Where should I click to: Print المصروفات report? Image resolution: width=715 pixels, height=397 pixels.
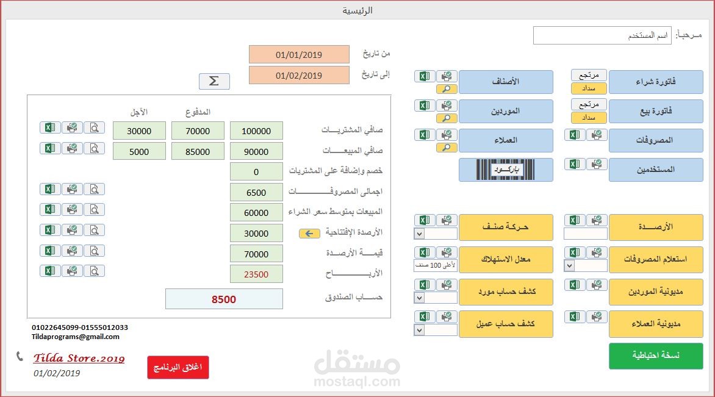[597, 134]
